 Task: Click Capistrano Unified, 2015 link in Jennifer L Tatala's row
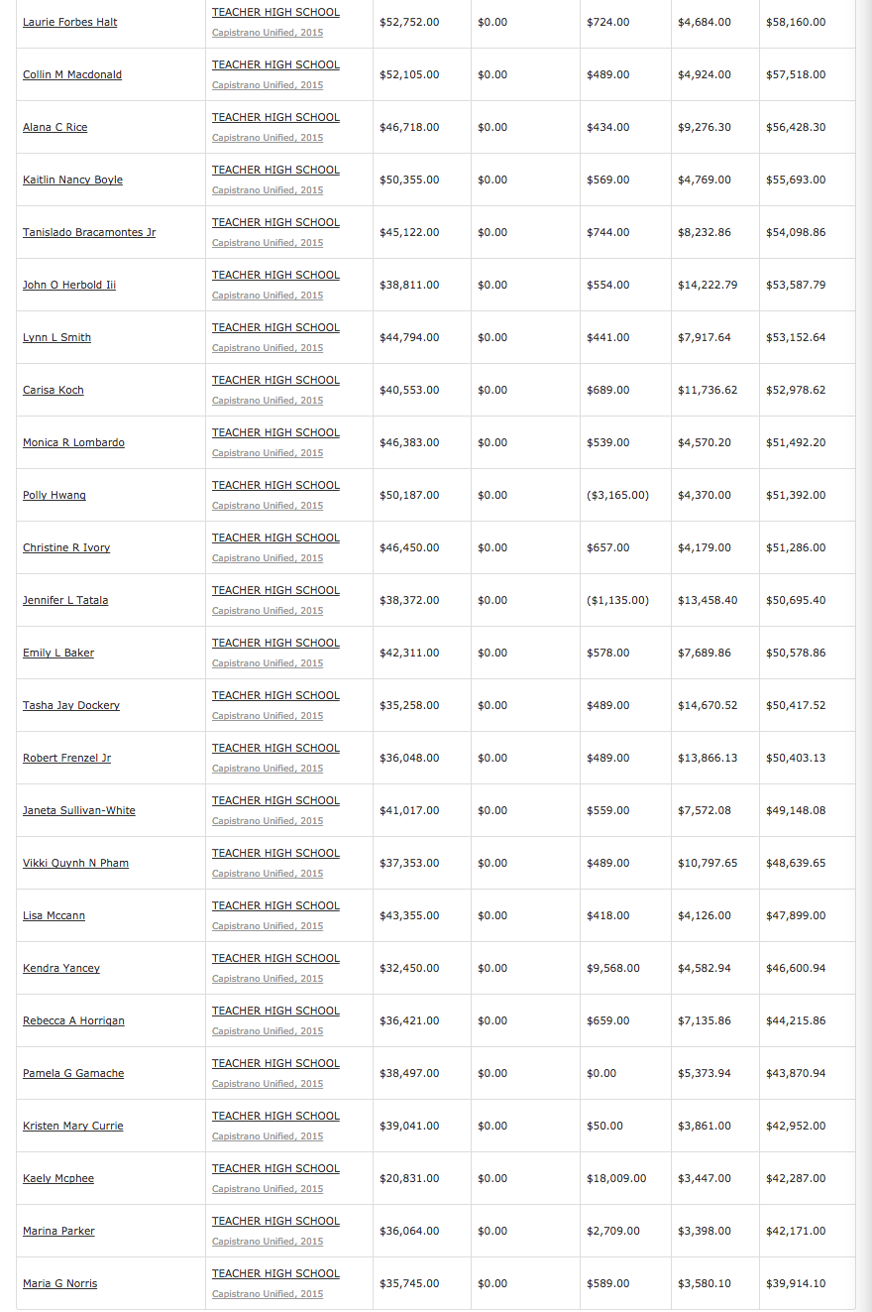click(x=268, y=611)
